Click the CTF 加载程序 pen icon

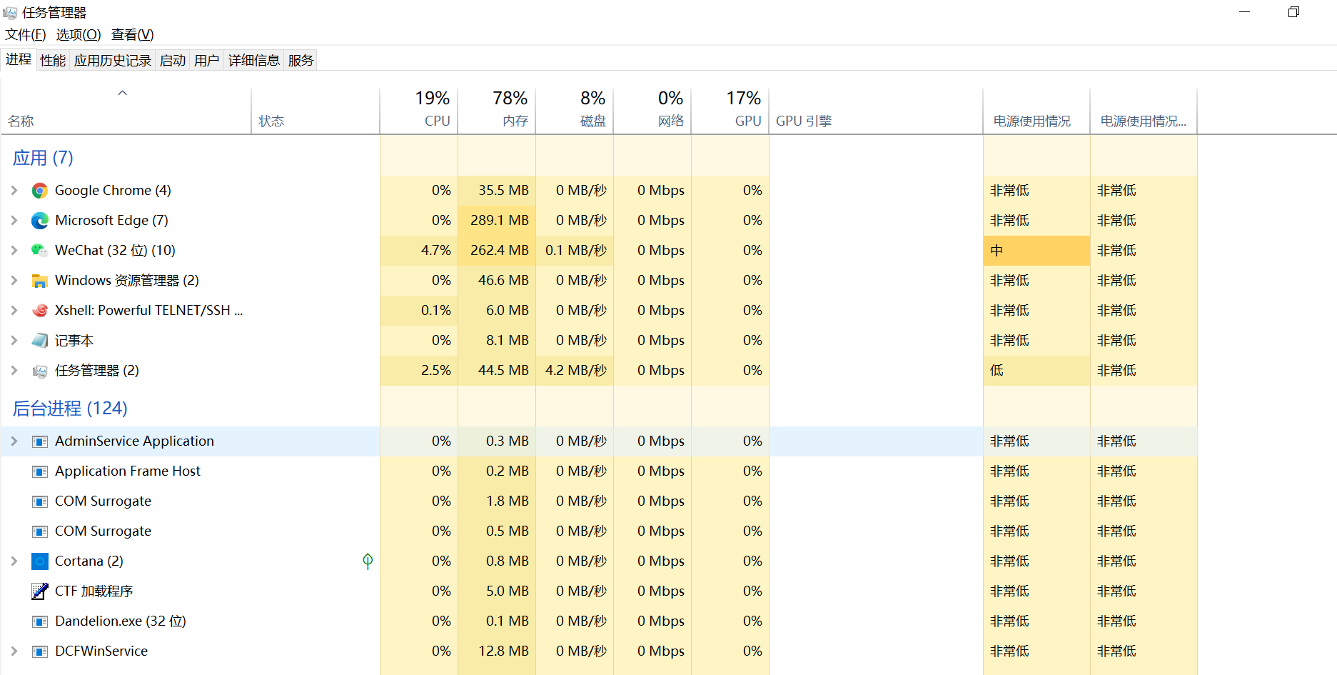40,591
